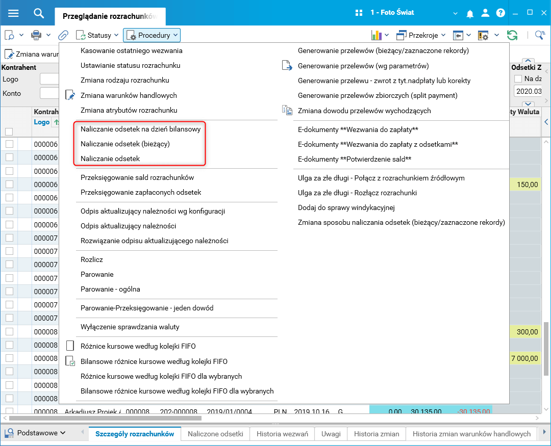Collapse the right side panel arrow
The image size is (551, 446).
(546, 122)
